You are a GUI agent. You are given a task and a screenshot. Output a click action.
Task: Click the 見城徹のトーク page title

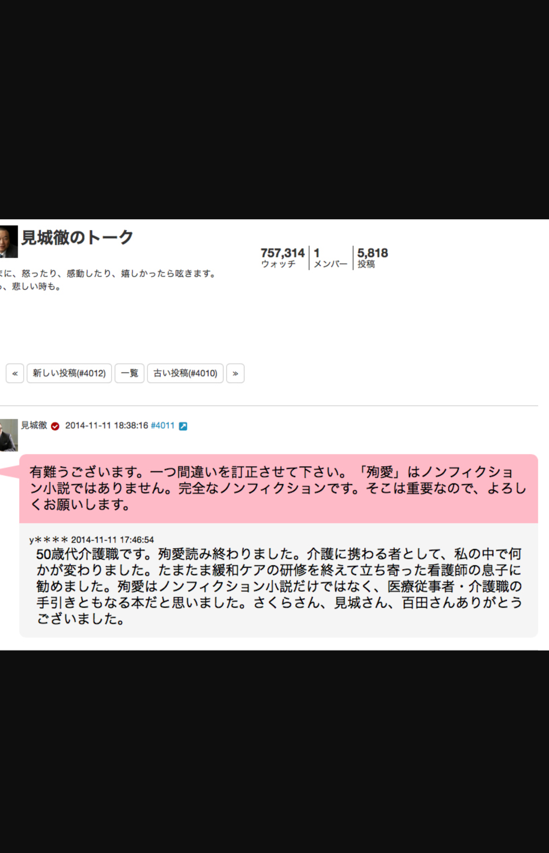(x=77, y=237)
